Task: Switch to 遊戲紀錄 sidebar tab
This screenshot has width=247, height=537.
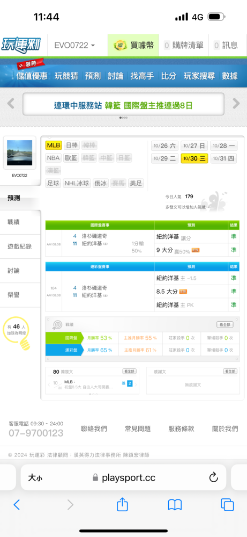Action: coord(20,246)
